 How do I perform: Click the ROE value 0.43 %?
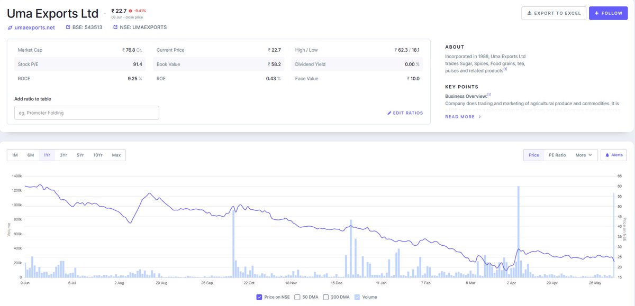[273, 78]
